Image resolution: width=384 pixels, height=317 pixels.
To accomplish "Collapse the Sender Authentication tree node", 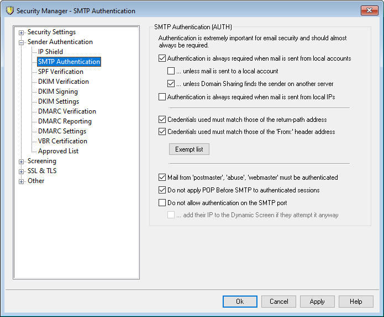I will [x=22, y=42].
